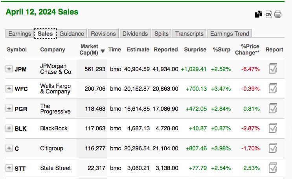The image size is (292, 179).
Task: Click the copy to clipboard icon
Action: (258, 14)
